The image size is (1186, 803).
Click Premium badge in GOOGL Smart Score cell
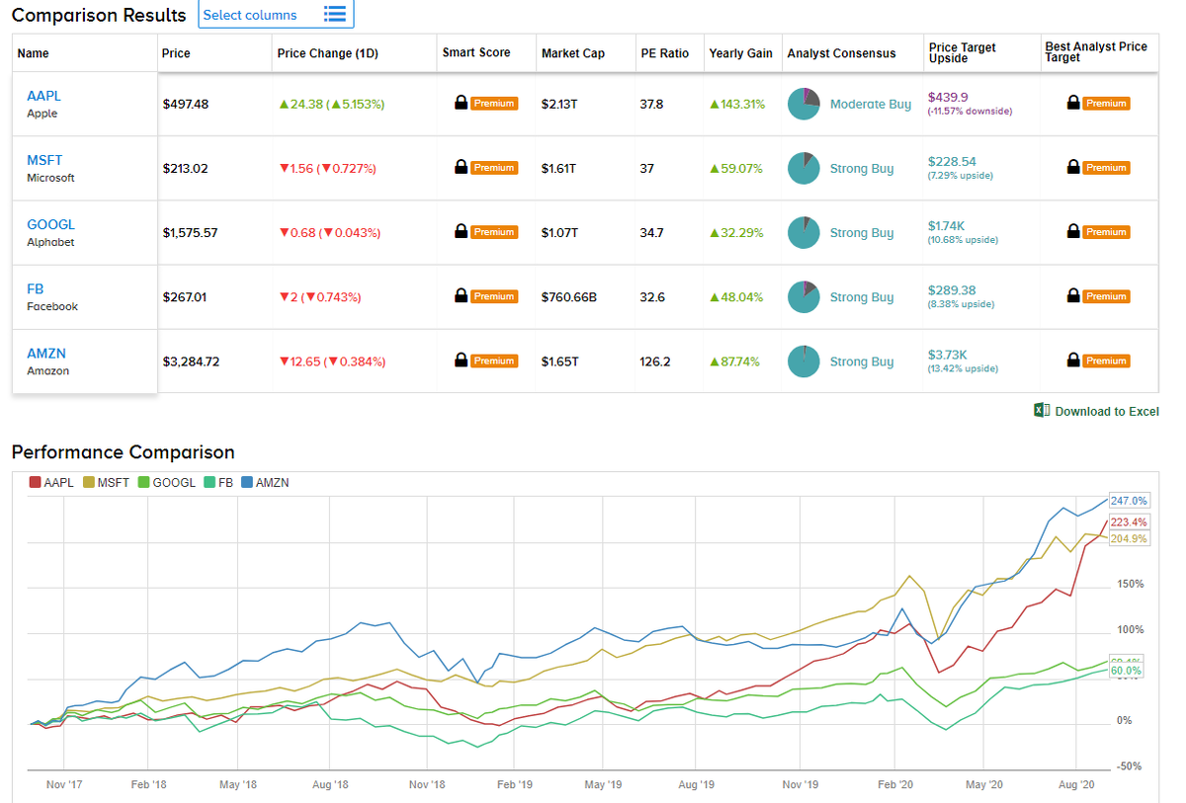click(494, 232)
